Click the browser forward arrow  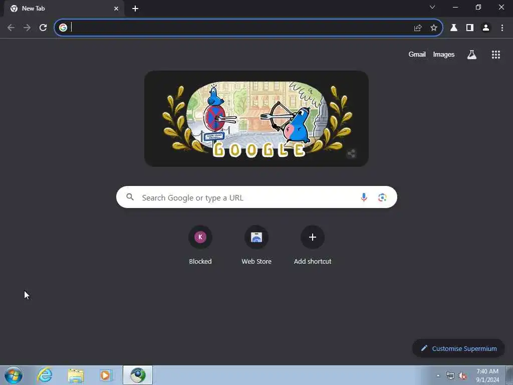(x=27, y=28)
